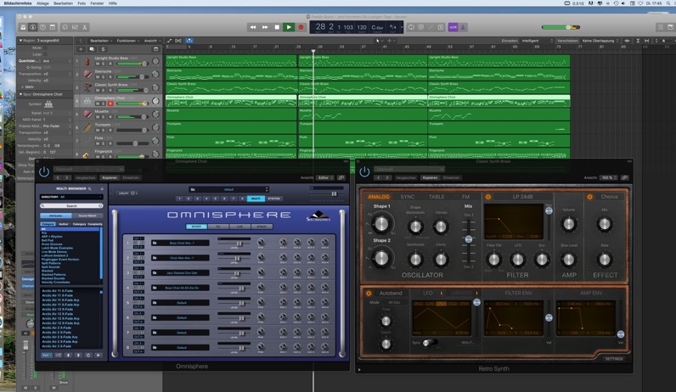Collapse Spur Omnisphere Choir section
Image resolution: width=676 pixels, height=392 pixels.
pos(20,94)
